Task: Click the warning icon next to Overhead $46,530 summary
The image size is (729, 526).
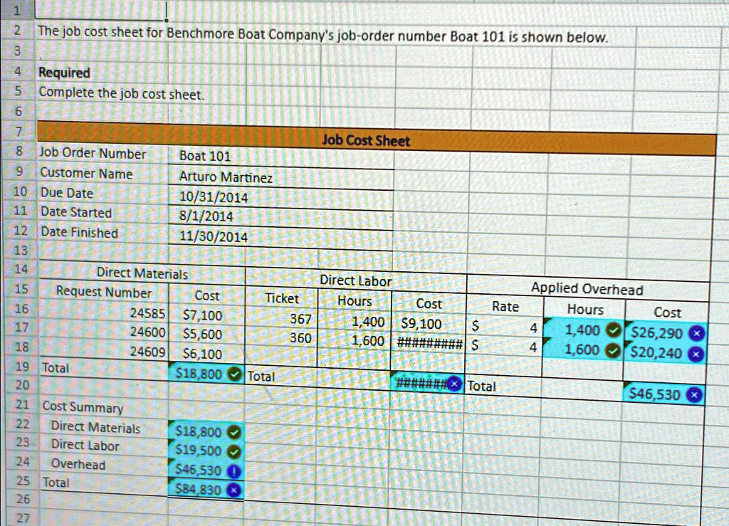Action: coord(234,470)
